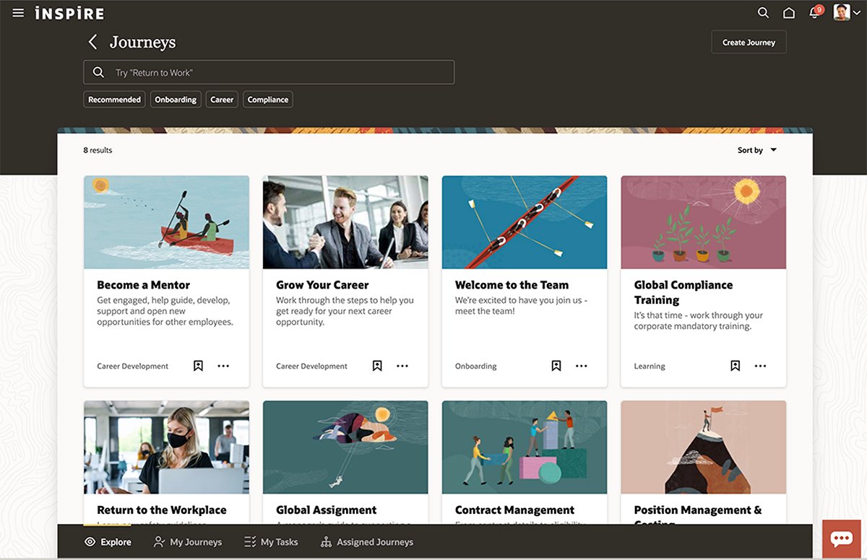
Task: Switch to the My Journeys tab
Action: pos(188,541)
